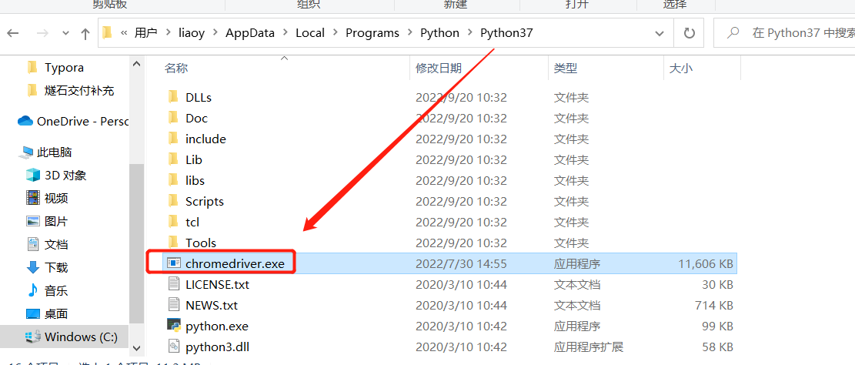The height and width of the screenshot is (365, 855).
Task: Click 应用程序扩展 type of python3.dll
Action: point(589,347)
